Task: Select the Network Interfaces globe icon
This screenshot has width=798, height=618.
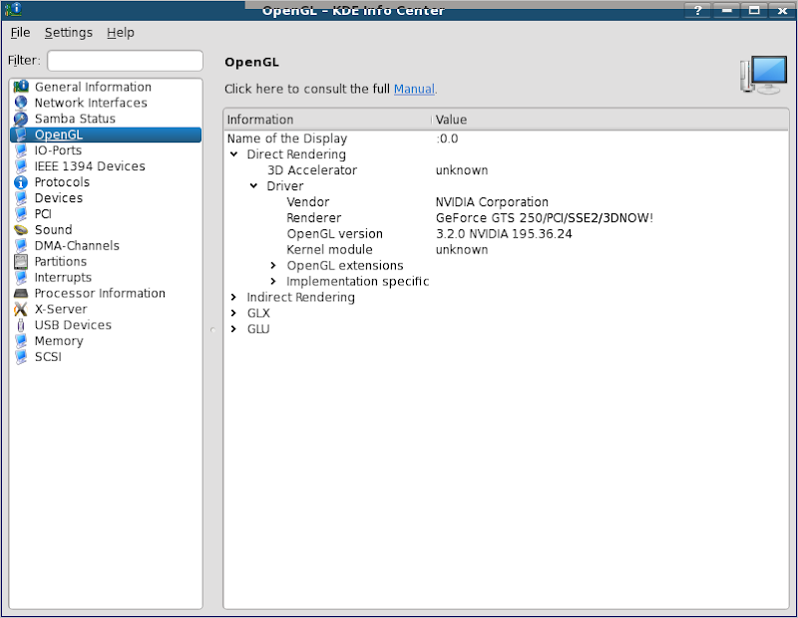Action: point(21,103)
